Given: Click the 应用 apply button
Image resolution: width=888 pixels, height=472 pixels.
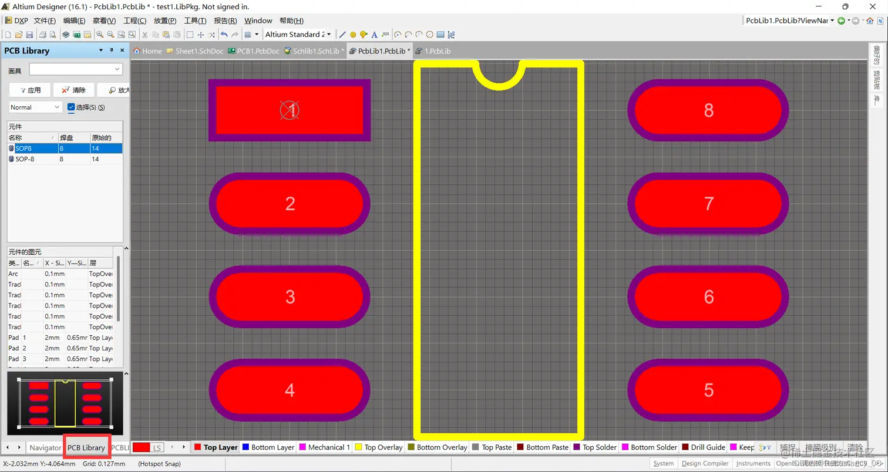Looking at the screenshot, I should click(x=30, y=90).
